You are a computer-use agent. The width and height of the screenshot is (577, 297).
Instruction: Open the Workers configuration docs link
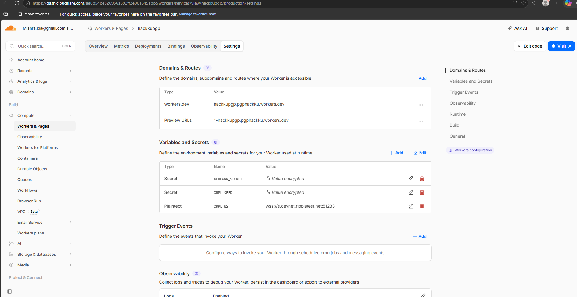(x=470, y=150)
